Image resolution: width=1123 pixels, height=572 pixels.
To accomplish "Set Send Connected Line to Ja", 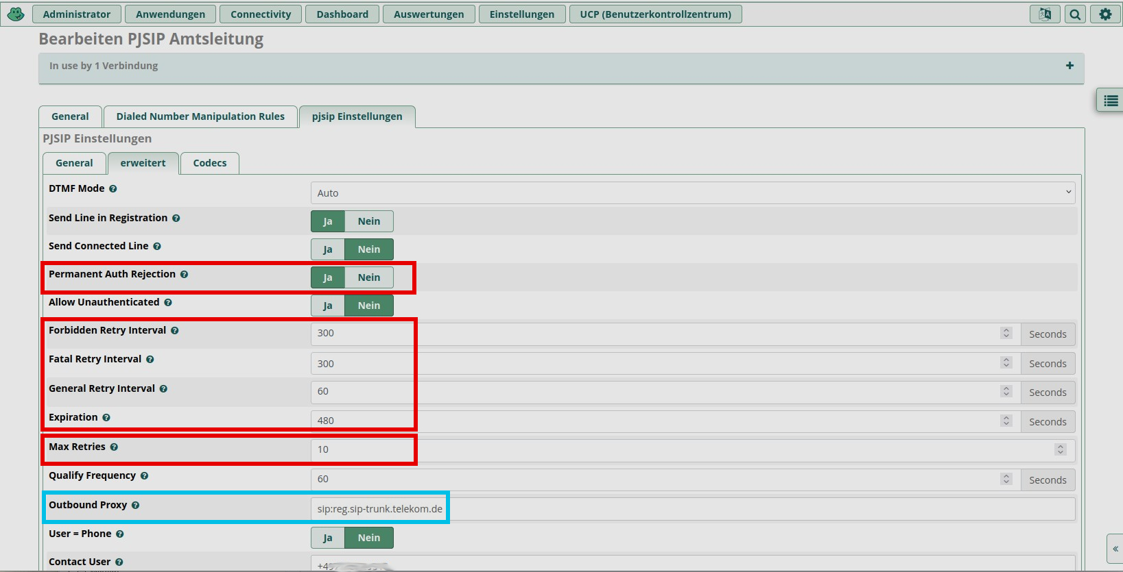I will (328, 249).
